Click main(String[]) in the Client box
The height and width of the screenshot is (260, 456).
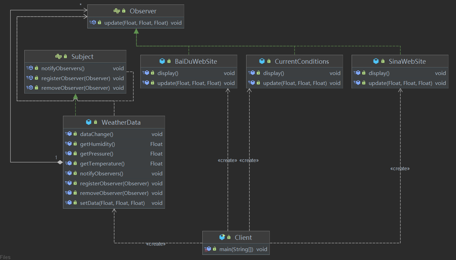(237, 249)
